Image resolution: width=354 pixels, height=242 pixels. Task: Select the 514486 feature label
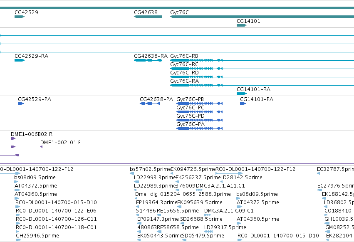146,211
